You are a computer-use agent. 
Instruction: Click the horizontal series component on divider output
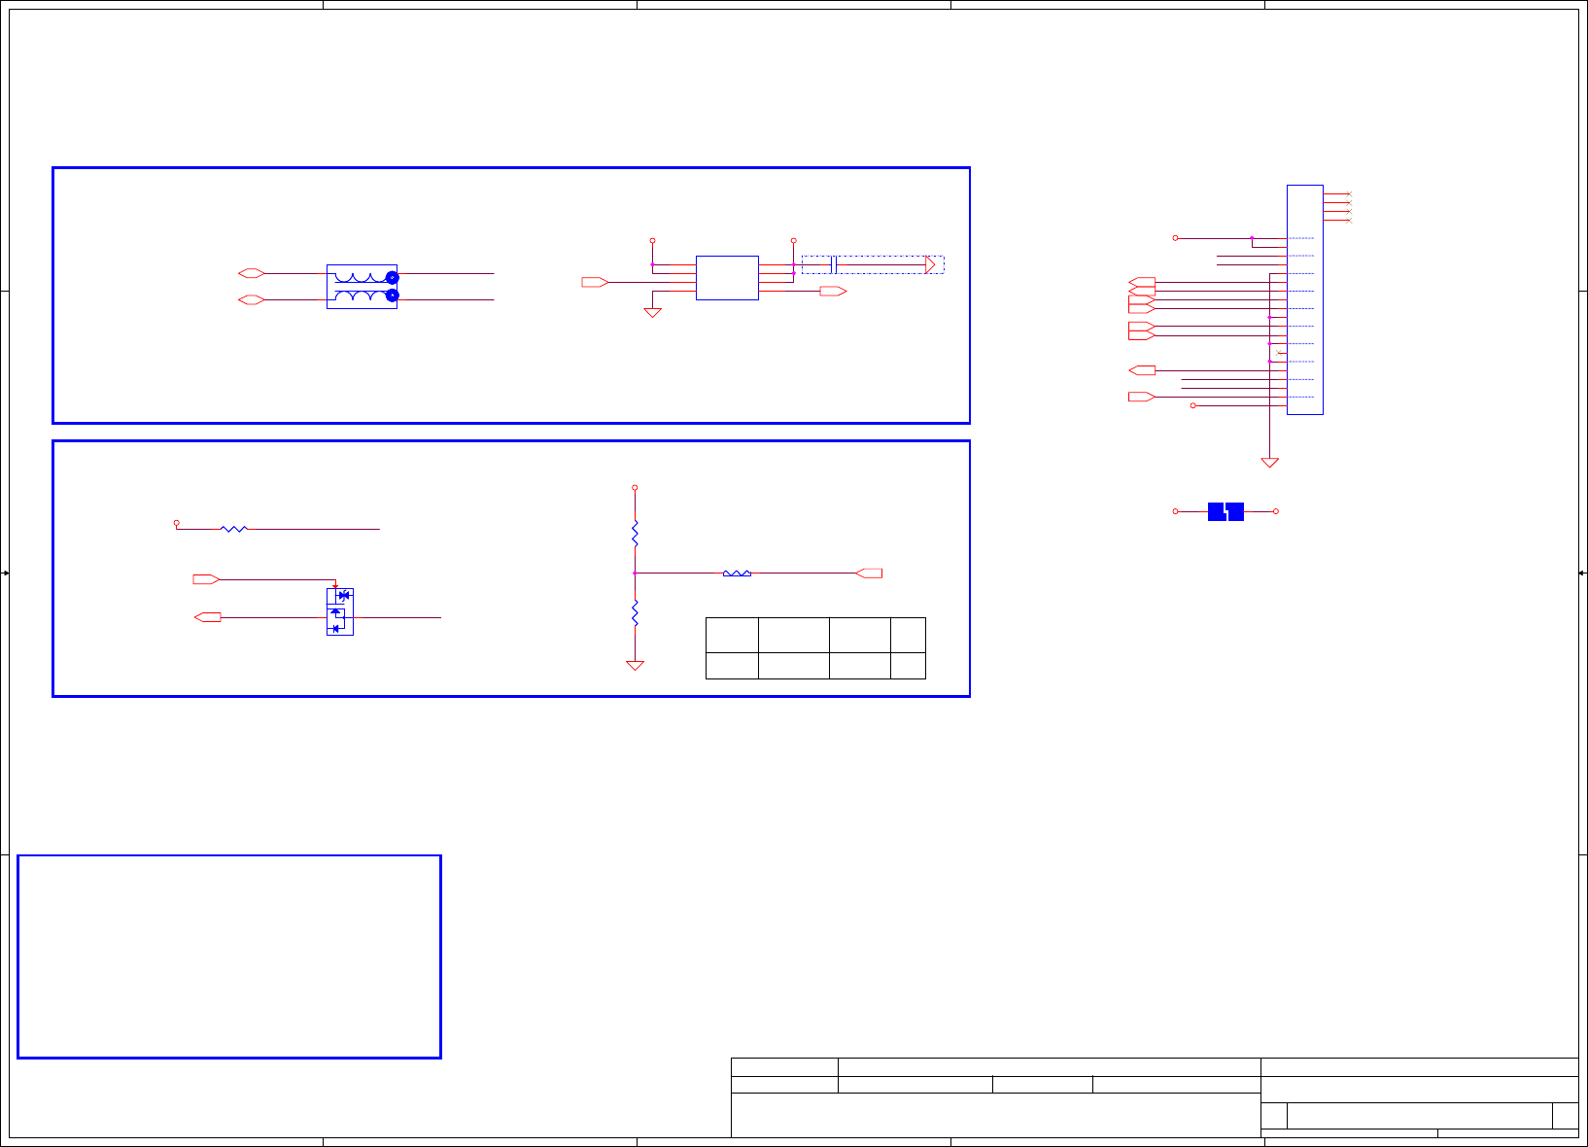coord(737,573)
